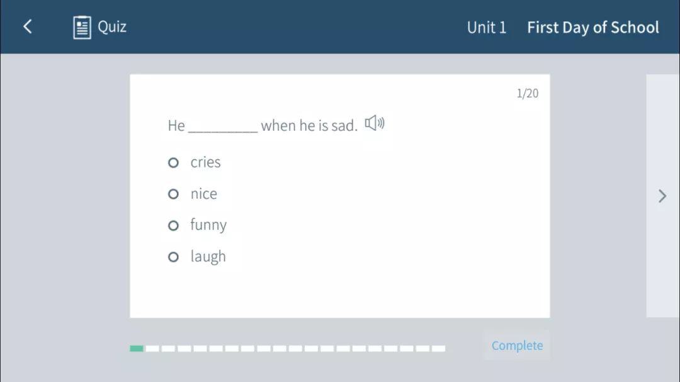Image resolution: width=680 pixels, height=382 pixels.
Task: Play the sentence audio speaker icon
Action: click(x=375, y=123)
